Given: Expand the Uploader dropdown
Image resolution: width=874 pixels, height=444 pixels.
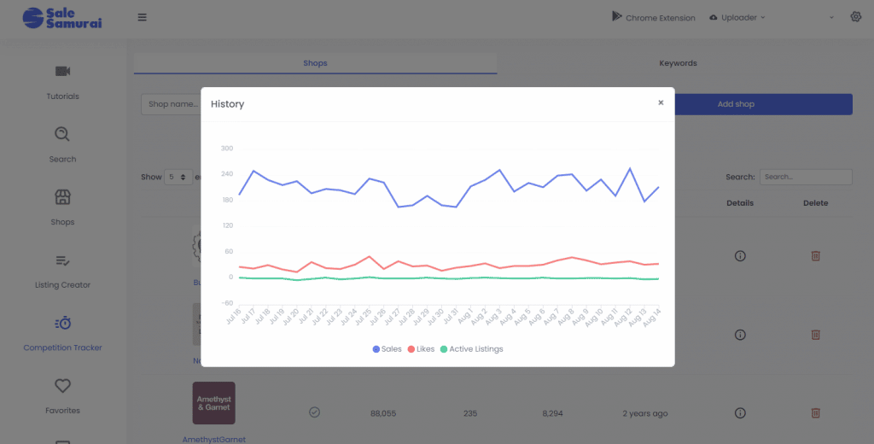Looking at the screenshot, I should coord(737,17).
